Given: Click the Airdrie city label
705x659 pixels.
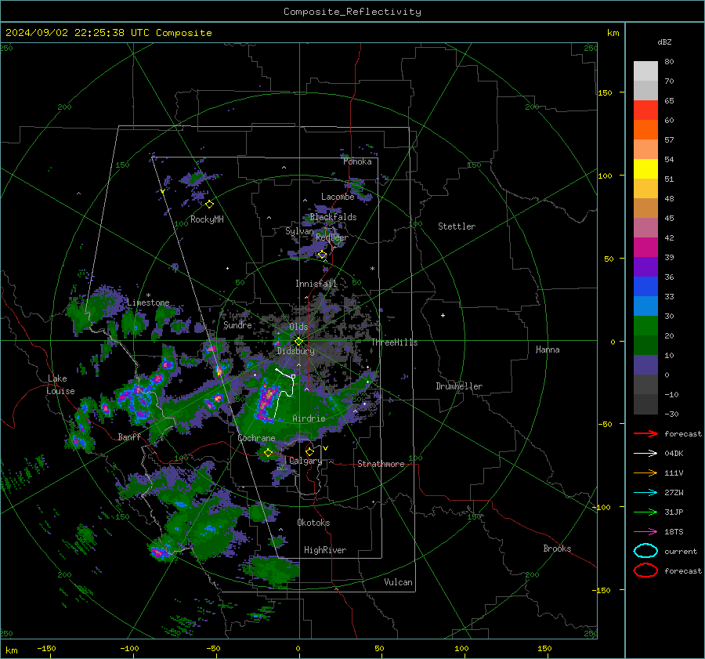Looking at the screenshot, I should 309,418.
